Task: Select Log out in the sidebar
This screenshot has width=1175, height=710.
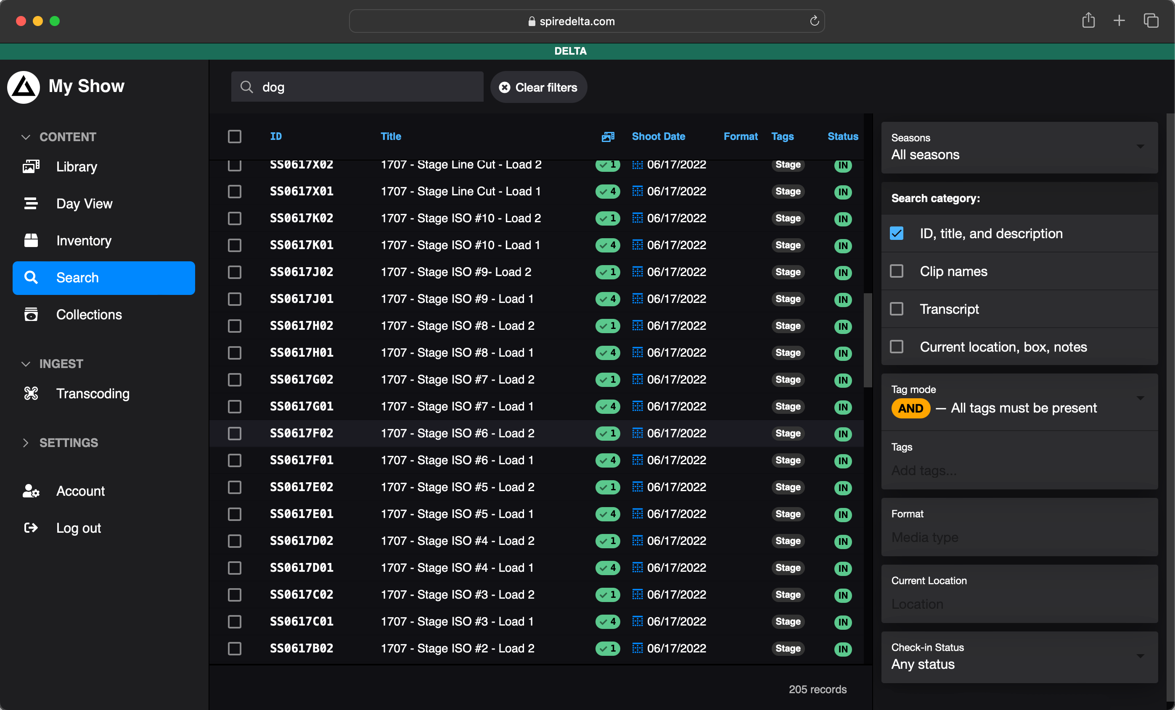Action: point(78,528)
